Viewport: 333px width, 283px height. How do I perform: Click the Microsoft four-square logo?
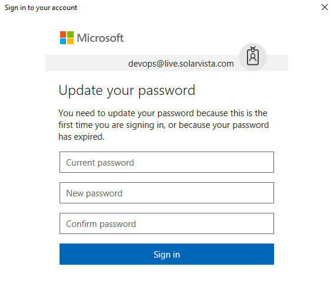67,38
